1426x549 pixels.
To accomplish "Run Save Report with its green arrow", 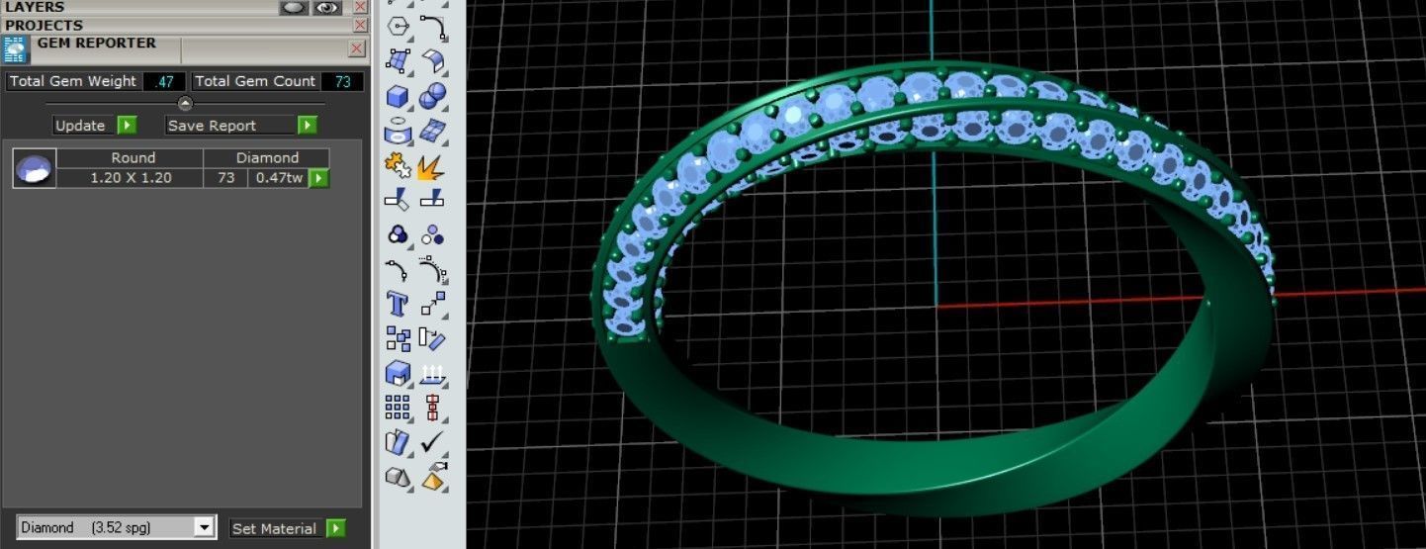I will [308, 126].
